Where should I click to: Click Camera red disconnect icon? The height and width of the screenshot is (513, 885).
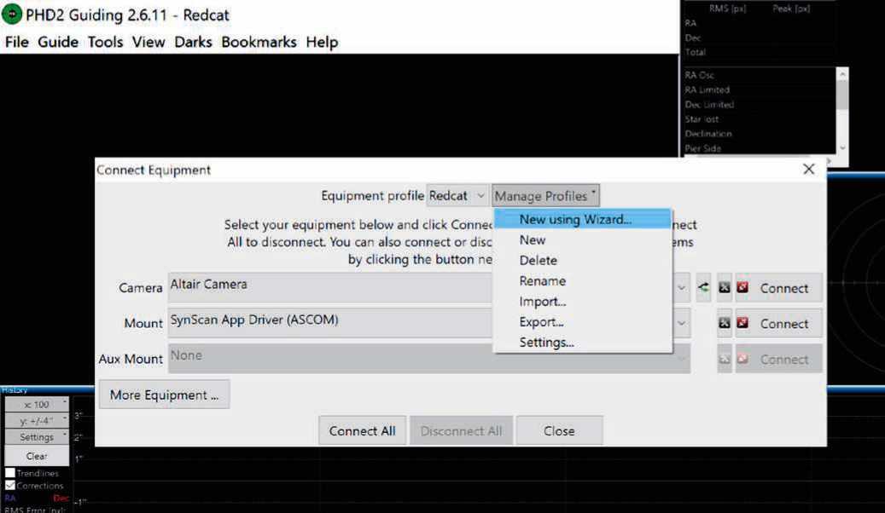(x=742, y=287)
